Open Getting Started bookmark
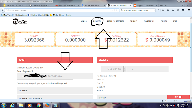The height and width of the screenshot is (108, 192). click(x=21, y=15)
